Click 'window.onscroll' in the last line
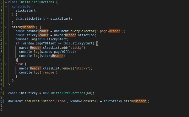Screen dimensions: 189x117 point(84,101)
